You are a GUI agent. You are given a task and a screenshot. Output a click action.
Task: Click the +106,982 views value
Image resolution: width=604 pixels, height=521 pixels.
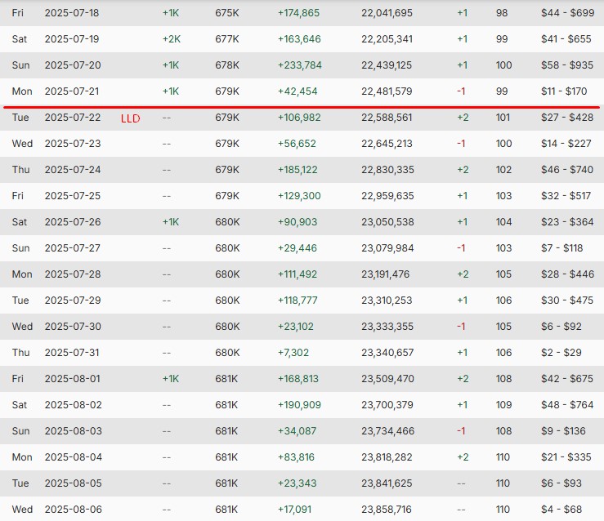click(x=299, y=118)
